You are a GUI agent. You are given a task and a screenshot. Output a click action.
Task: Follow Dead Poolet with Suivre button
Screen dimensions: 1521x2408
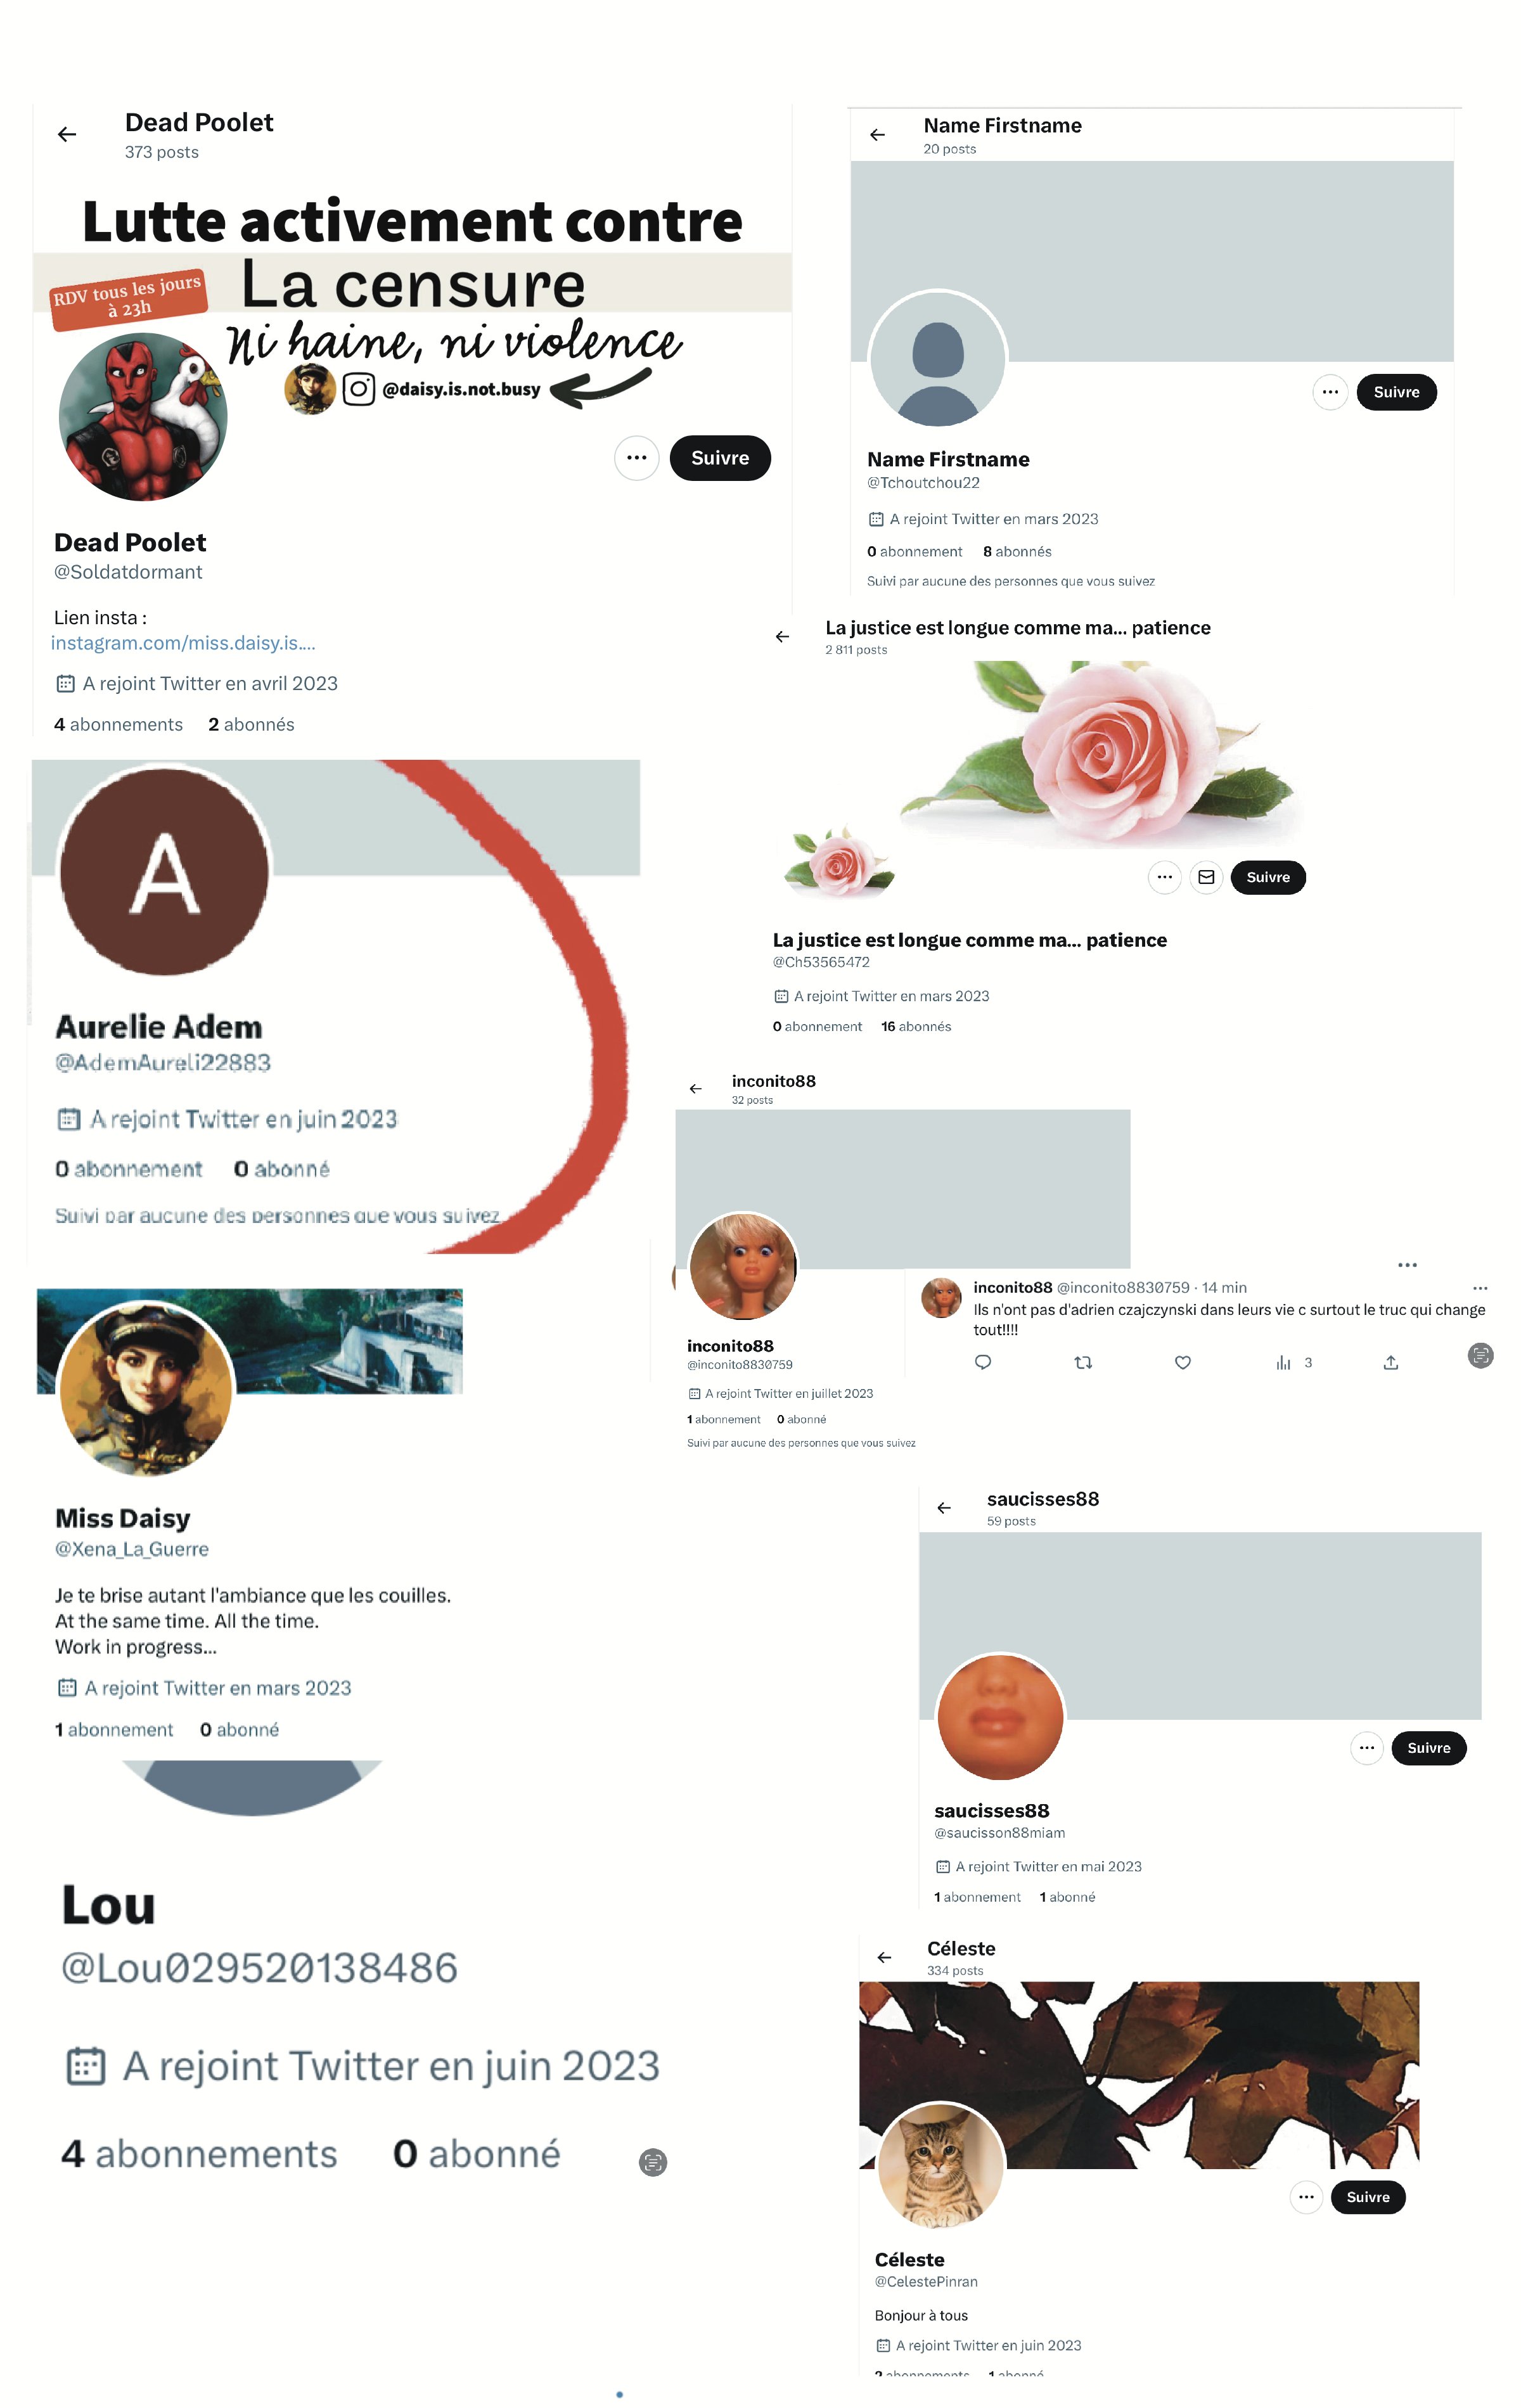[720, 458]
